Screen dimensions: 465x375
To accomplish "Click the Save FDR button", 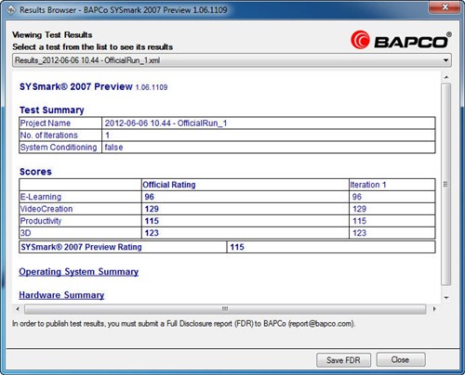I will 343,360.
